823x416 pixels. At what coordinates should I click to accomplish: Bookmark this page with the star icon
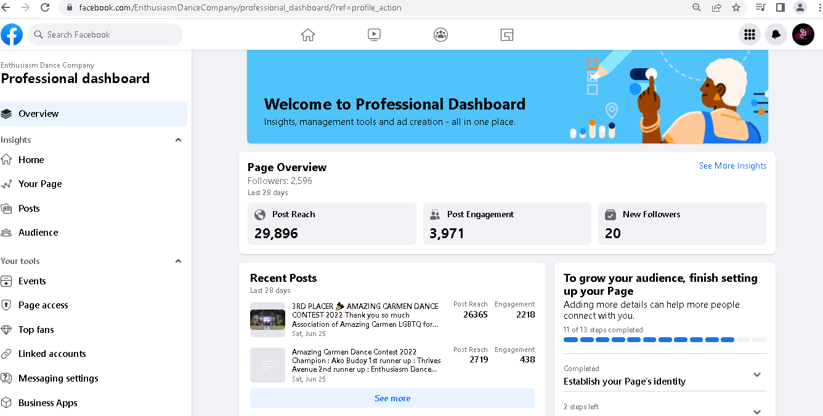point(736,7)
